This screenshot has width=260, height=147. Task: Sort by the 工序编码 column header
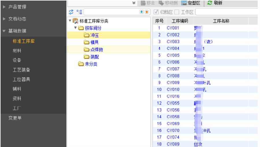click(x=180, y=21)
